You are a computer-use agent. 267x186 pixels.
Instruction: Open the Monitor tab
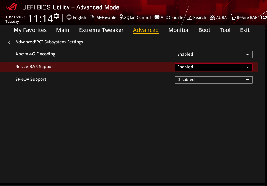point(179,30)
